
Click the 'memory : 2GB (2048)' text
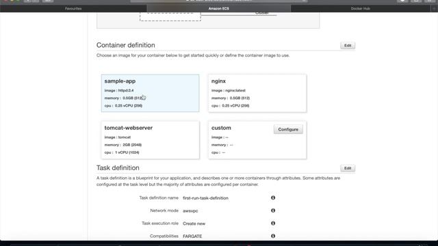coord(123,145)
